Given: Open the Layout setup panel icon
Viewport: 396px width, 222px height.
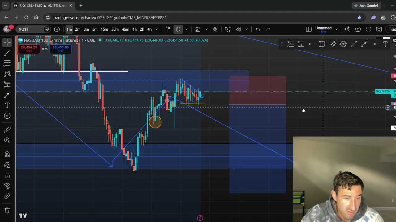Looking at the screenshot, I should point(308,29).
